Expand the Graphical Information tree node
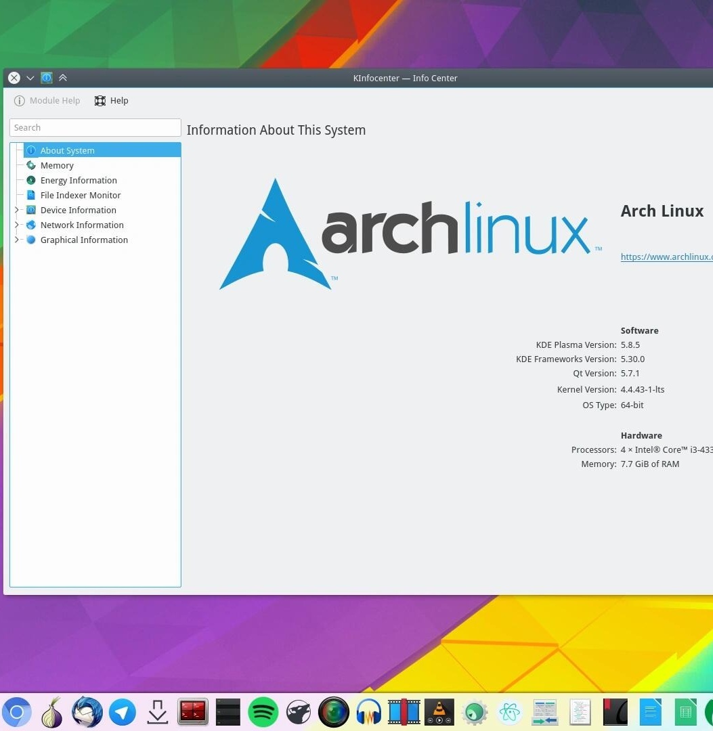This screenshot has height=731, width=713. pos(17,240)
